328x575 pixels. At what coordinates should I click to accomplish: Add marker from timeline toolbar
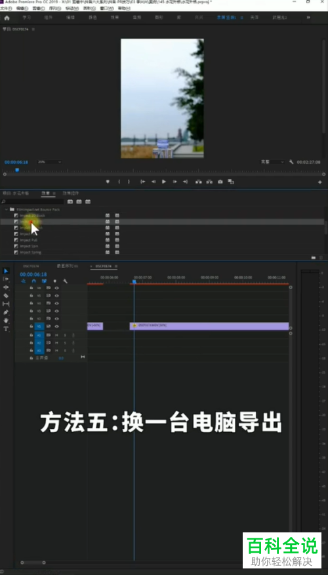[55, 281]
